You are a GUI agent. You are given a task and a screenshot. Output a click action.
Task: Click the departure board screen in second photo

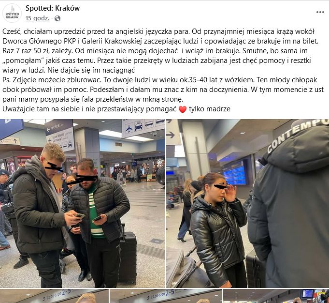coord(235,173)
